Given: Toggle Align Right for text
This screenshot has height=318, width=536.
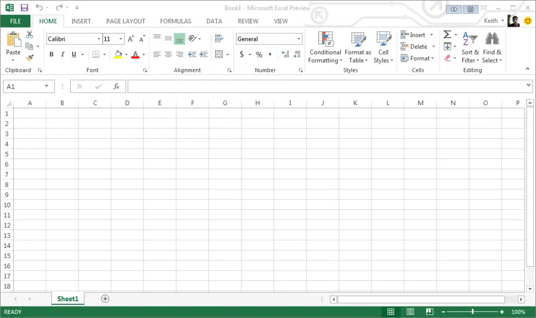Looking at the screenshot, I should click(180, 54).
